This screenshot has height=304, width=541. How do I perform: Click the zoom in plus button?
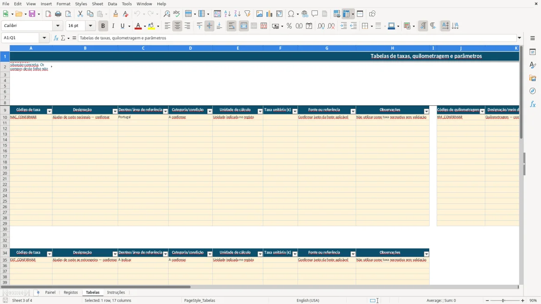(x=523, y=300)
